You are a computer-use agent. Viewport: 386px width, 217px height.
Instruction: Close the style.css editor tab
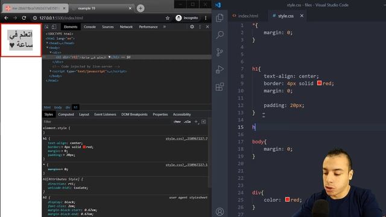tap(302, 16)
